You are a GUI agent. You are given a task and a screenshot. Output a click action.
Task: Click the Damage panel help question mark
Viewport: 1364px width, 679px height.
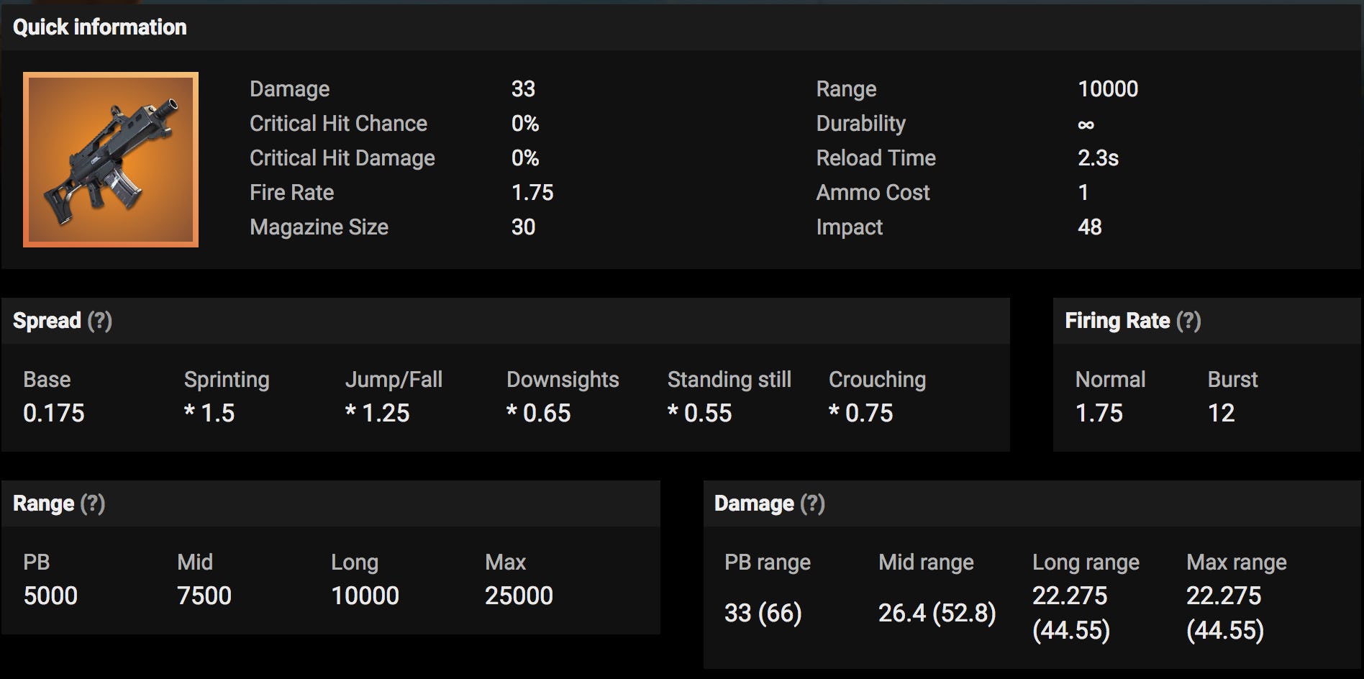(813, 503)
